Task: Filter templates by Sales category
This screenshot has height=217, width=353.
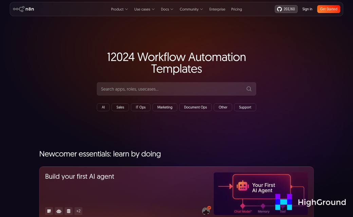Action: (120, 107)
